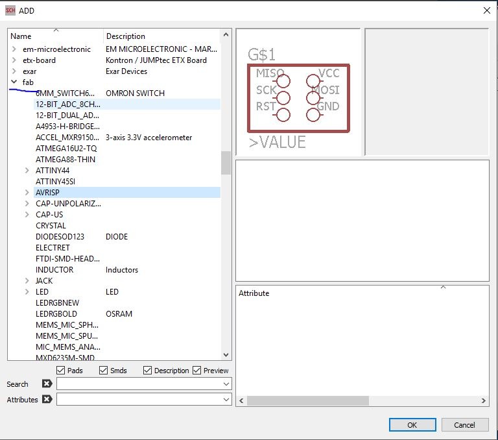
Task: Select the 6MM_SWITCH6... device
Action: (x=65, y=93)
